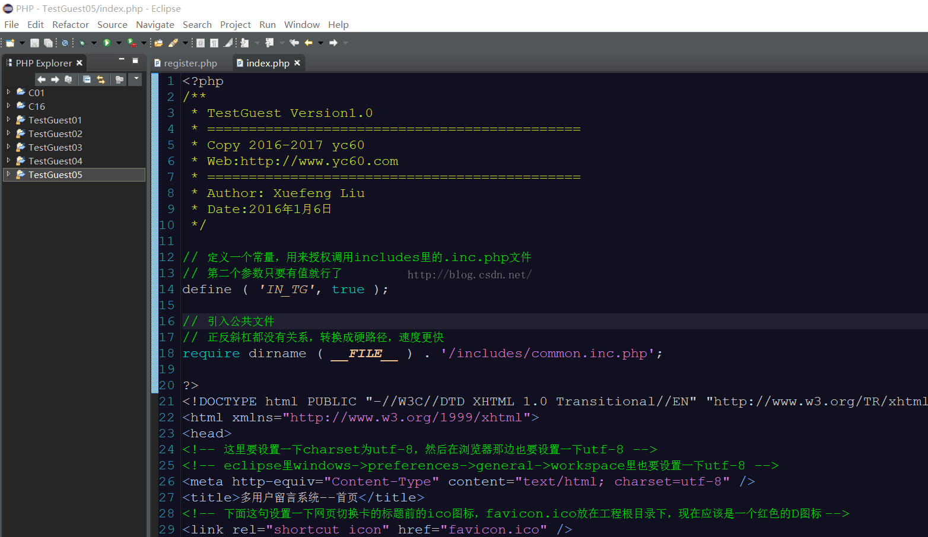Click the Last Edit Location icon

[x=294, y=43]
